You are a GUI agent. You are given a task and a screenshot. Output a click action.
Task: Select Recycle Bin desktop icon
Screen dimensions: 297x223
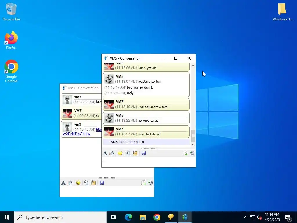[11, 12]
